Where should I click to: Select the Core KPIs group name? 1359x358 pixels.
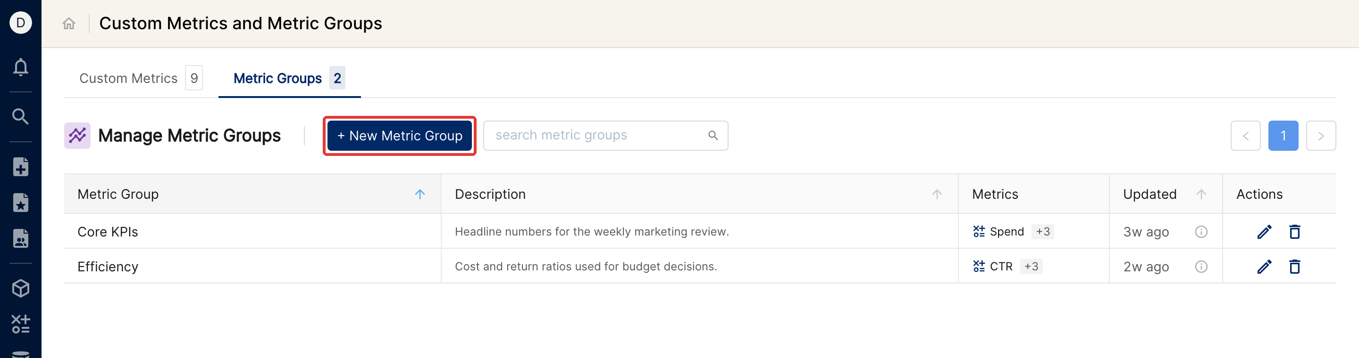(108, 232)
